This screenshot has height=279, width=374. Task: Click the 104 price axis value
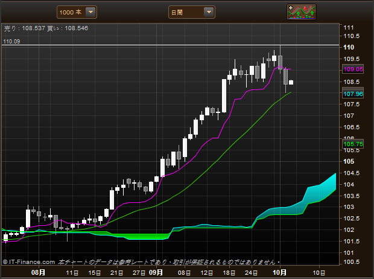349,184
